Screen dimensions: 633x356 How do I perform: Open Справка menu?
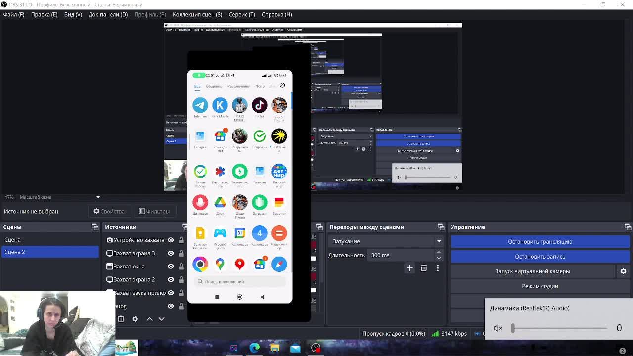point(277,14)
